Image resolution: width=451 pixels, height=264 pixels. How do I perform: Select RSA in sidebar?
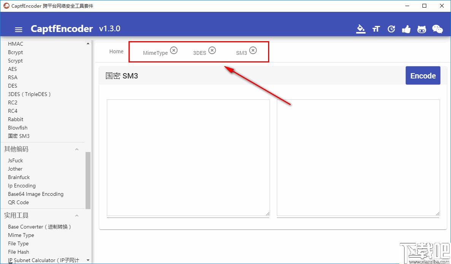[x=13, y=77]
